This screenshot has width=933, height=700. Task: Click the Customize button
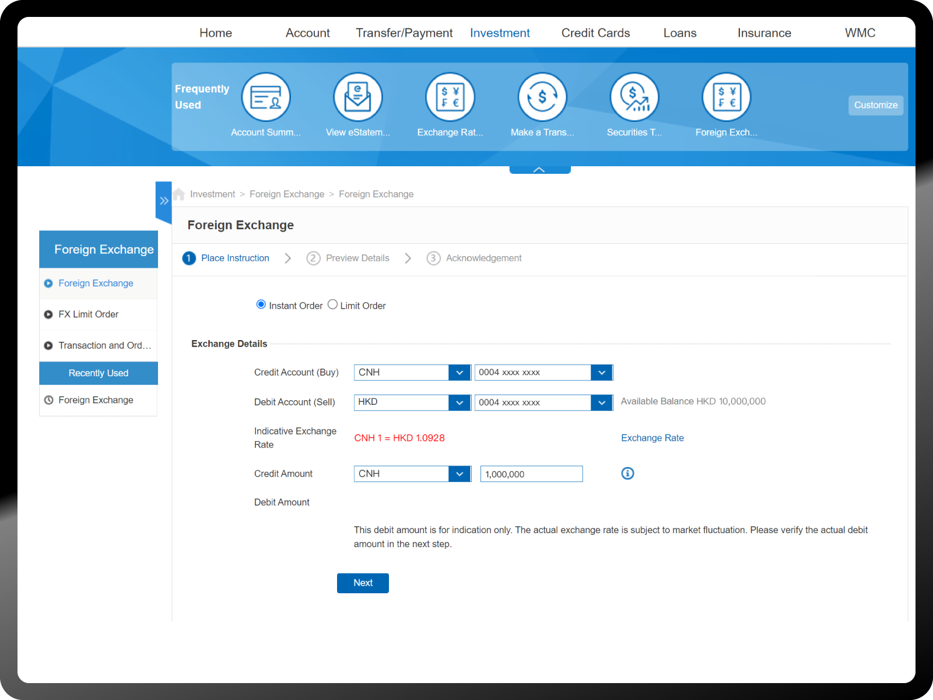point(876,106)
